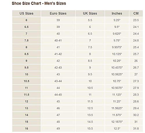Click the 41-42 Euro size cell

pyautogui.click(x=58, y=54)
